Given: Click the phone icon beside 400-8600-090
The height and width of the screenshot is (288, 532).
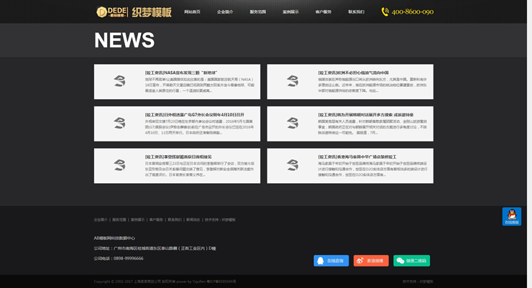Looking at the screenshot, I should [x=385, y=11].
